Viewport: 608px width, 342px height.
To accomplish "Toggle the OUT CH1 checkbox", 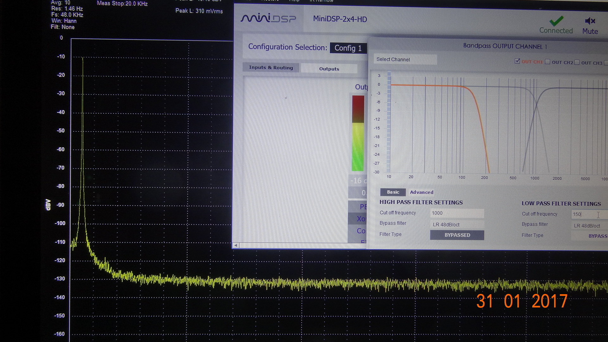I will pos(517,61).
